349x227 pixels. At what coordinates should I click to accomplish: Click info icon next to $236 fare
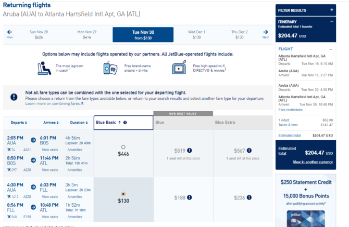[250, 197]
